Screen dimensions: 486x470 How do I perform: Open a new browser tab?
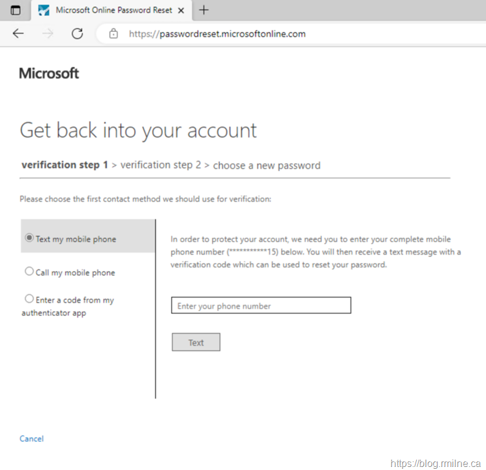204,10
